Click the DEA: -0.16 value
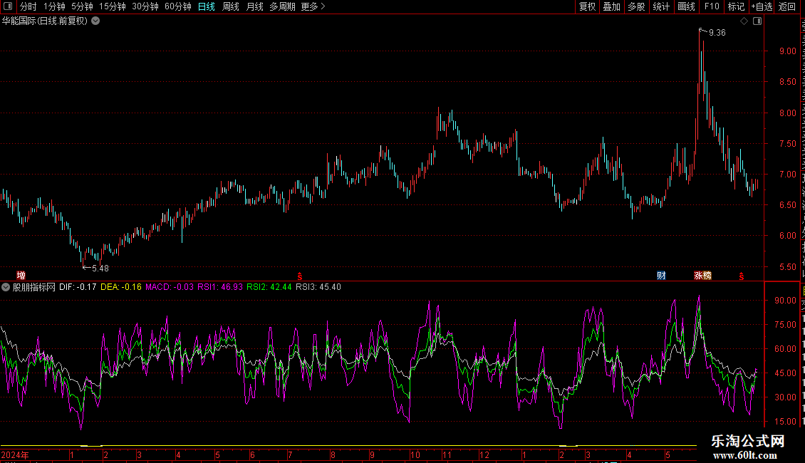The image size is (805, 463). point(121,287)
